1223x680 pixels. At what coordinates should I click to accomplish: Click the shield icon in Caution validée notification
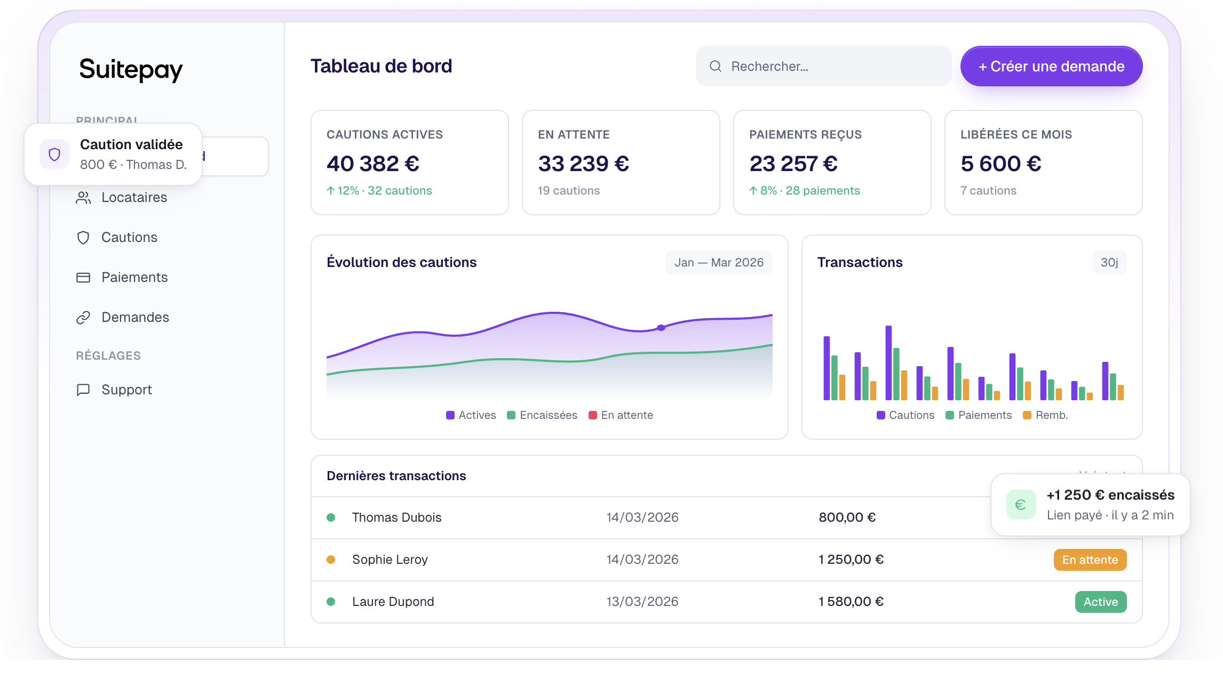[54, 155]
